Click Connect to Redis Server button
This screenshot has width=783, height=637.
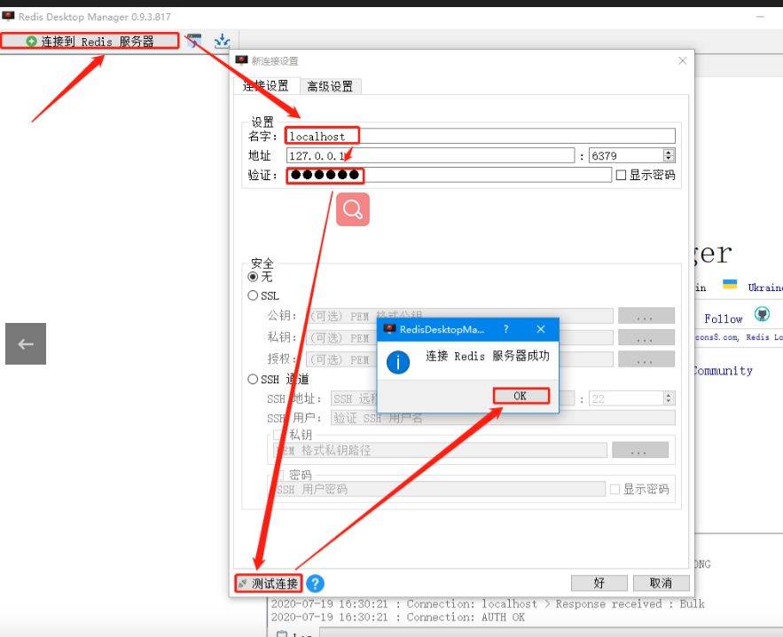[x=90, y=41]
